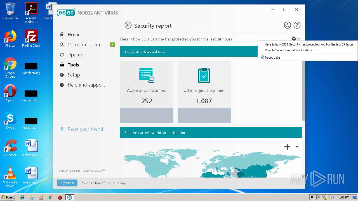This screenshot has height=201, width=358.
Task: Click the Computer scan badge showing 2
Action: click(x=112, y=45)
